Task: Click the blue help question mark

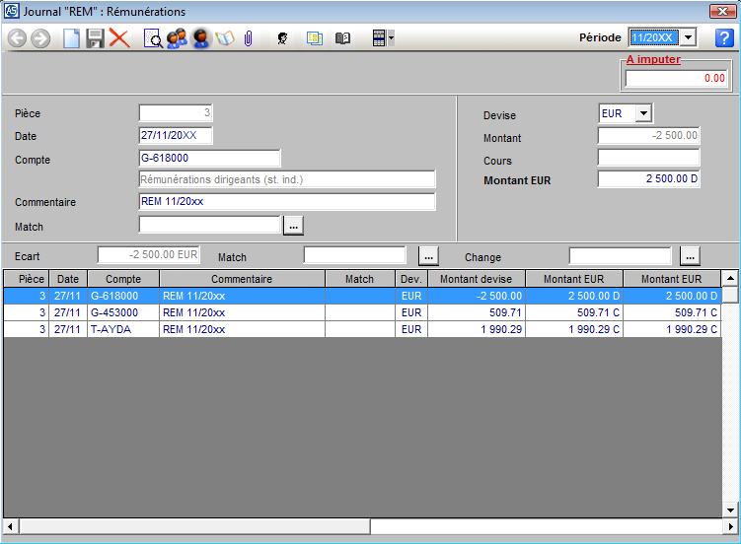Action: pyautogui.click(x=725, y=37)
